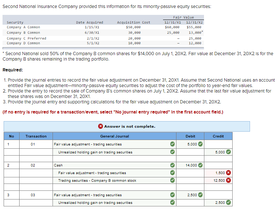Click green check next to debit 5,000
Viewport: 279px width, 214px height.
click(x=200, y=144)
